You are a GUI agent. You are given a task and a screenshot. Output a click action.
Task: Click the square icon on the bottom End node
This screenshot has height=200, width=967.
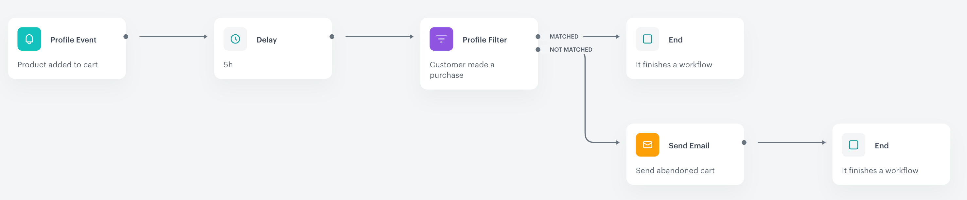[853, 144]
